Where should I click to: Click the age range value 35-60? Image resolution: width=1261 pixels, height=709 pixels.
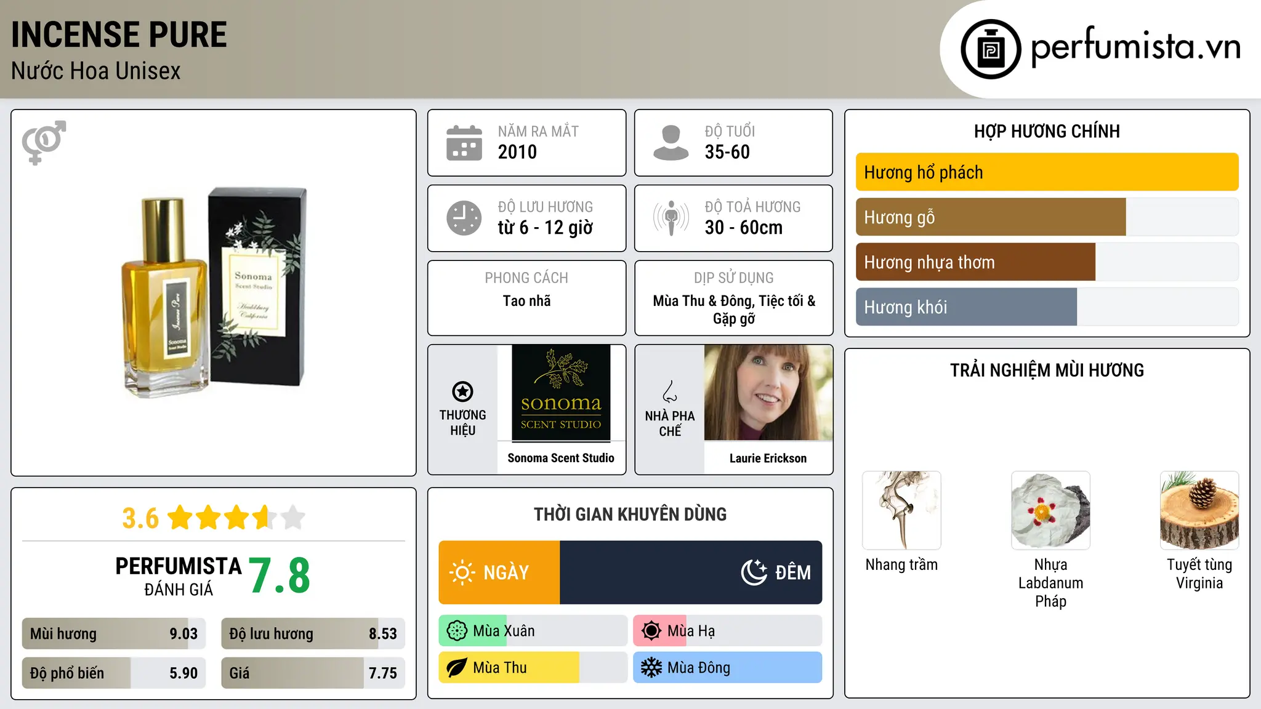click(x=727, y=152)
